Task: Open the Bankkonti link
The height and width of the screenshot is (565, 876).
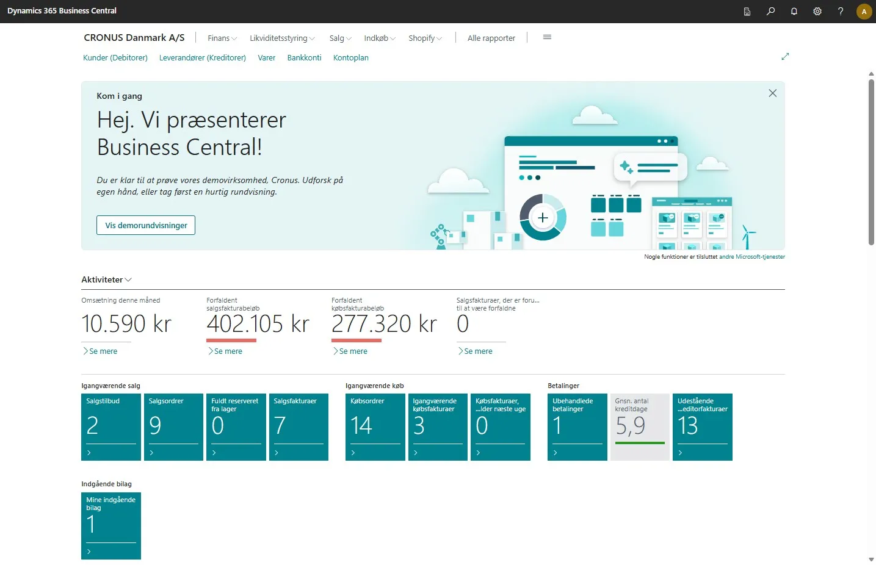Action: [304, 58]
